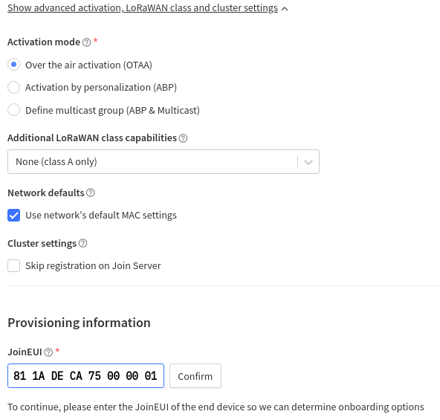This screenshot has height=420, width=440.
Task: Click the Cluster settings help icon
Action: point(82,243)
